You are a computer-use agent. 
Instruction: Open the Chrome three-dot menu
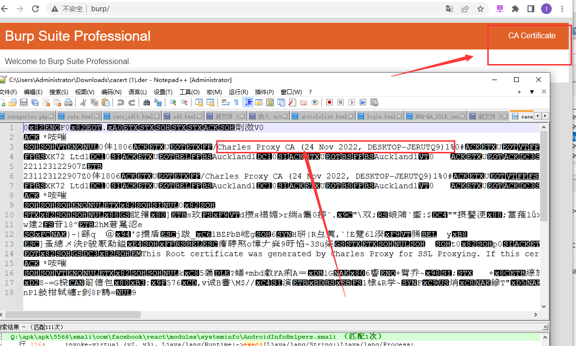point(562,9)
